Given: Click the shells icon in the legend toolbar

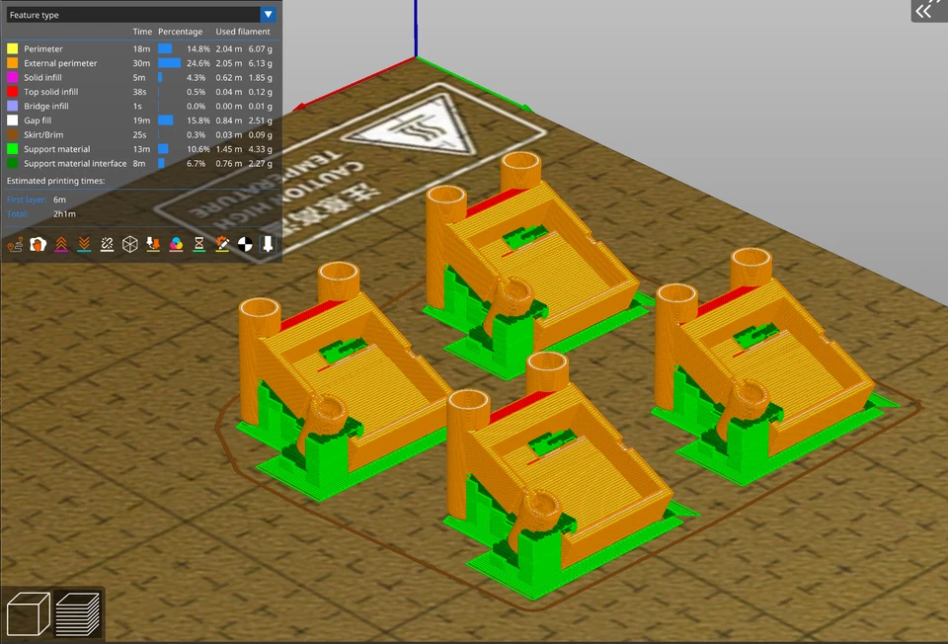Looking at the screenshot, I should tap(36, 244).
